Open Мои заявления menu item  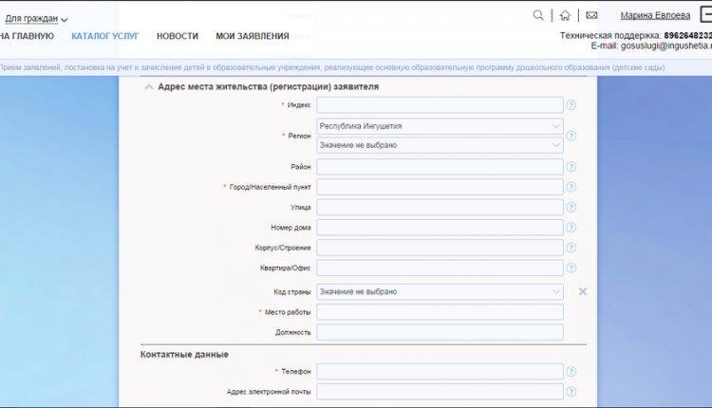252,36
